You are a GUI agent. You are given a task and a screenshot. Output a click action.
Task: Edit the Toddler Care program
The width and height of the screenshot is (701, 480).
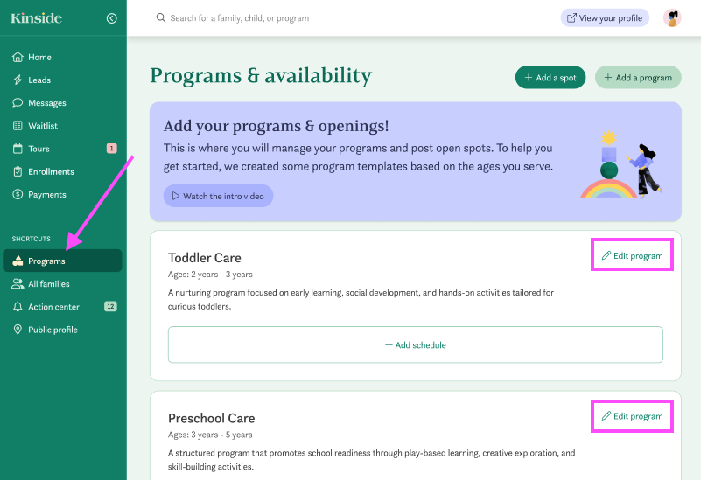pyautogui.click(x=632, y=256)
